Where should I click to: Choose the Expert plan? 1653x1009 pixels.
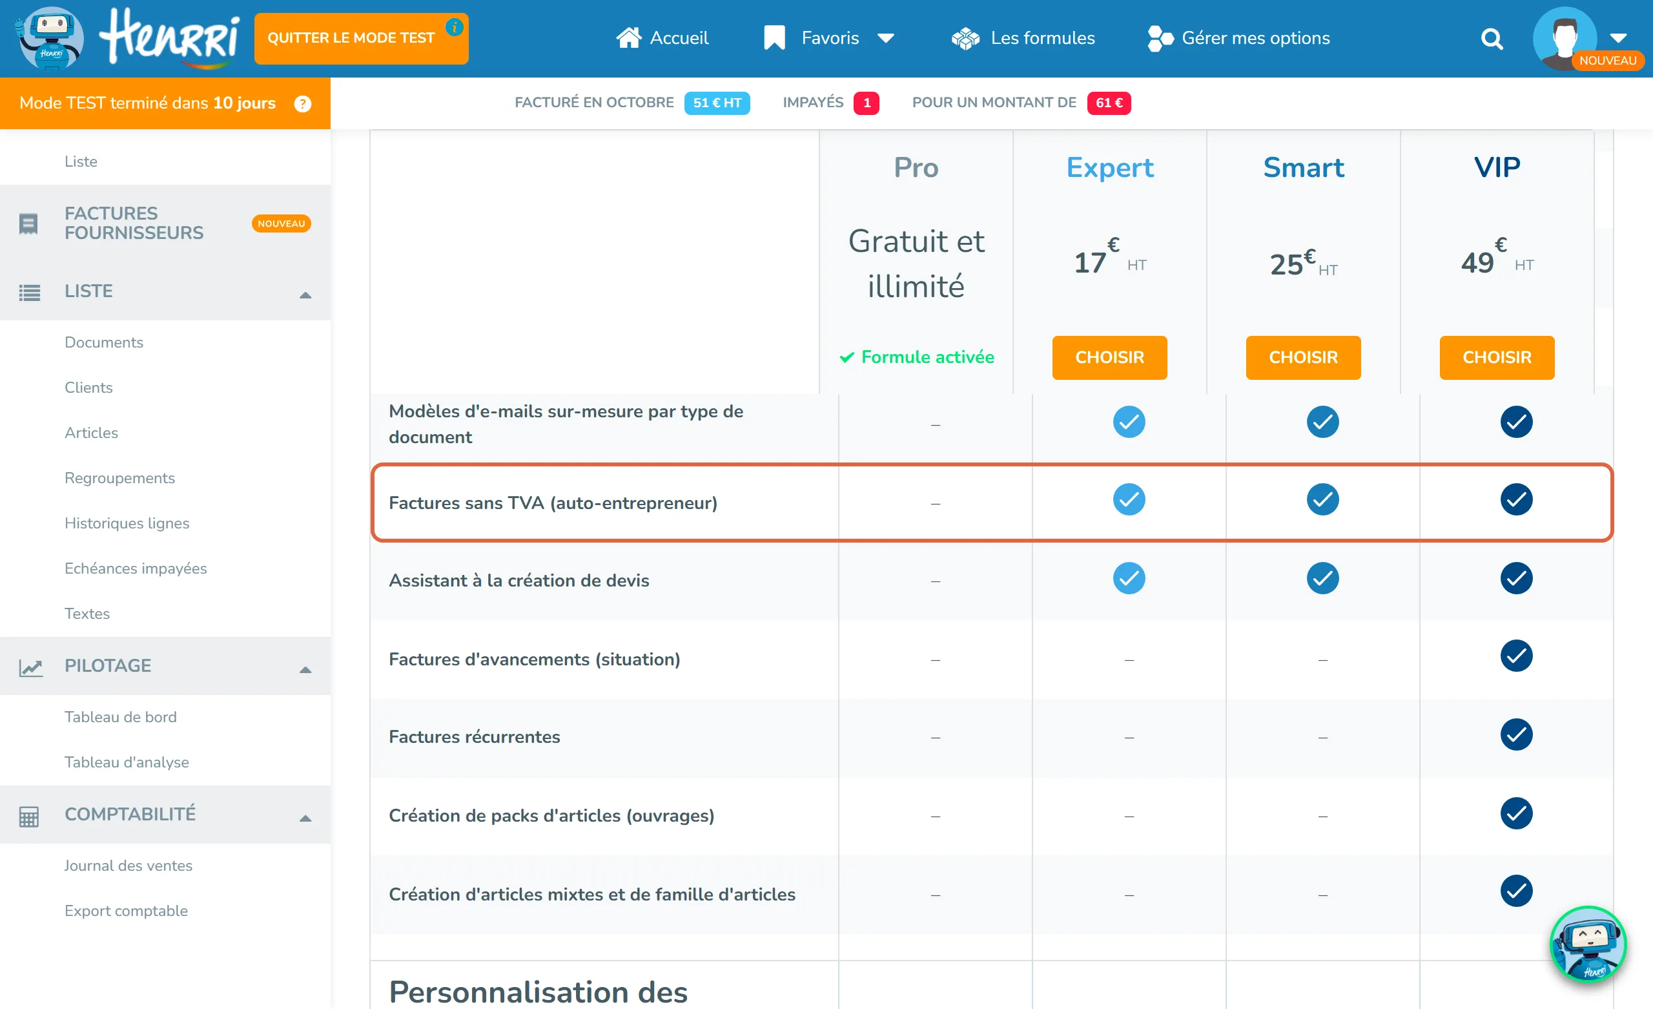(x=1109, y=357)
